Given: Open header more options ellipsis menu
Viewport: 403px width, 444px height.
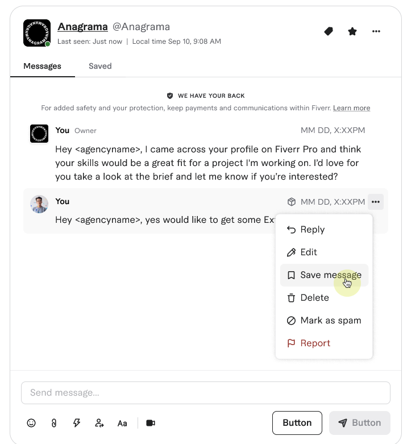Looking at the screenshot, I should (x=376, y=31).
